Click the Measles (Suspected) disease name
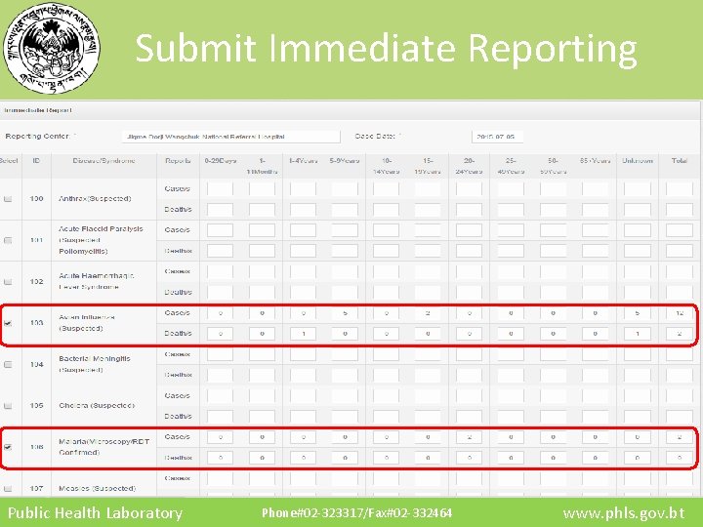 98,488
